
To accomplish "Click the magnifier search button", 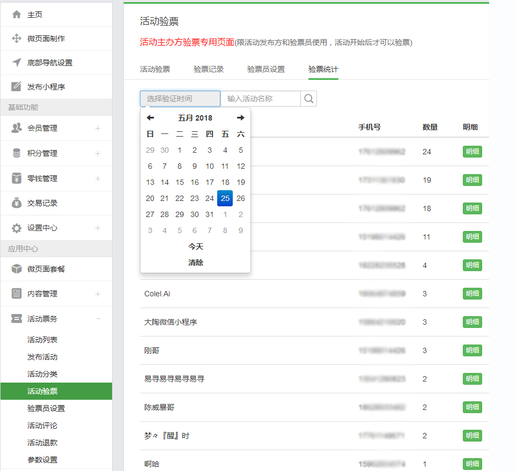I will click(x=309, y=99).
